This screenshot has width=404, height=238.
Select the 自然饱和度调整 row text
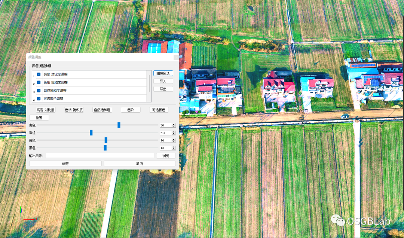tap(55, 91)
